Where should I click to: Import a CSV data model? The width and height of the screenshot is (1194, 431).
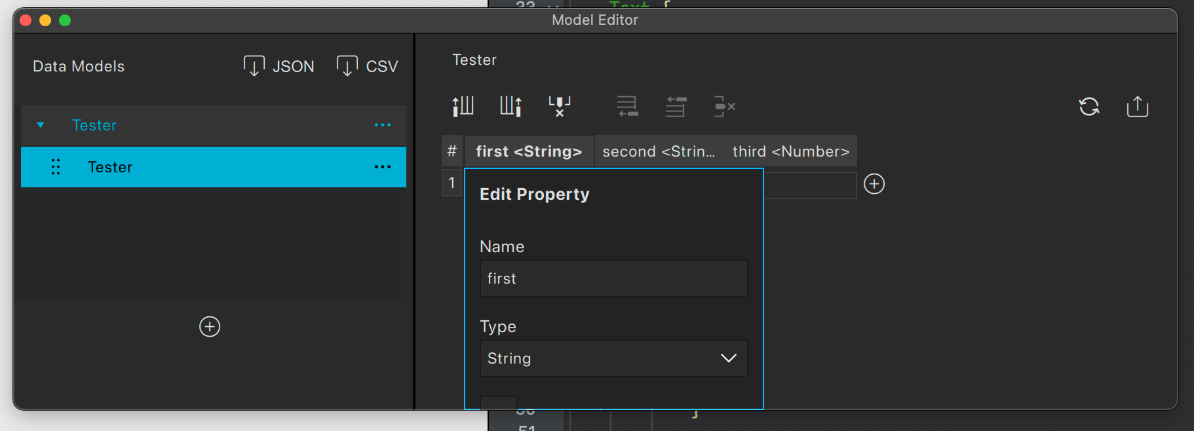pos(368,66)
